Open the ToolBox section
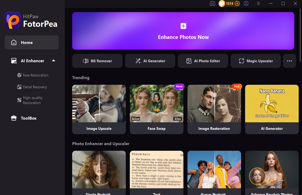 (24, 118)
